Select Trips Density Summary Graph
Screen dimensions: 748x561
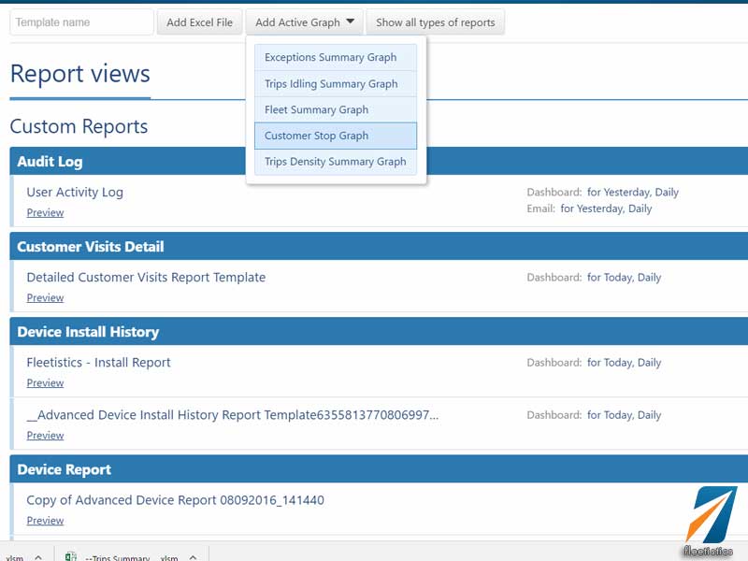(336, 162)
